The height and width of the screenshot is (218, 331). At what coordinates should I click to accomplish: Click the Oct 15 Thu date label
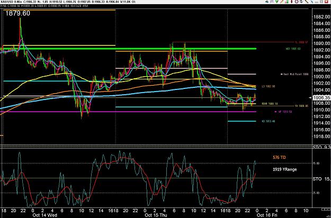(x=156, y=215)
